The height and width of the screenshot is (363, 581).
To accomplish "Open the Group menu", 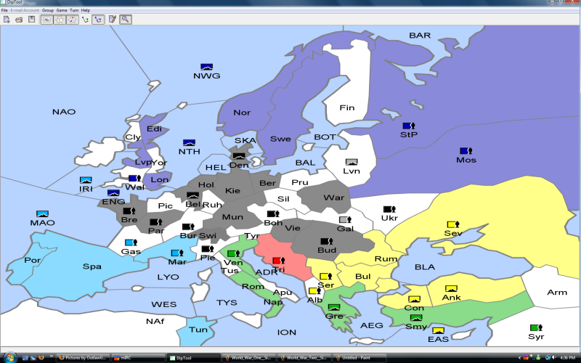I will click(48, 10).
